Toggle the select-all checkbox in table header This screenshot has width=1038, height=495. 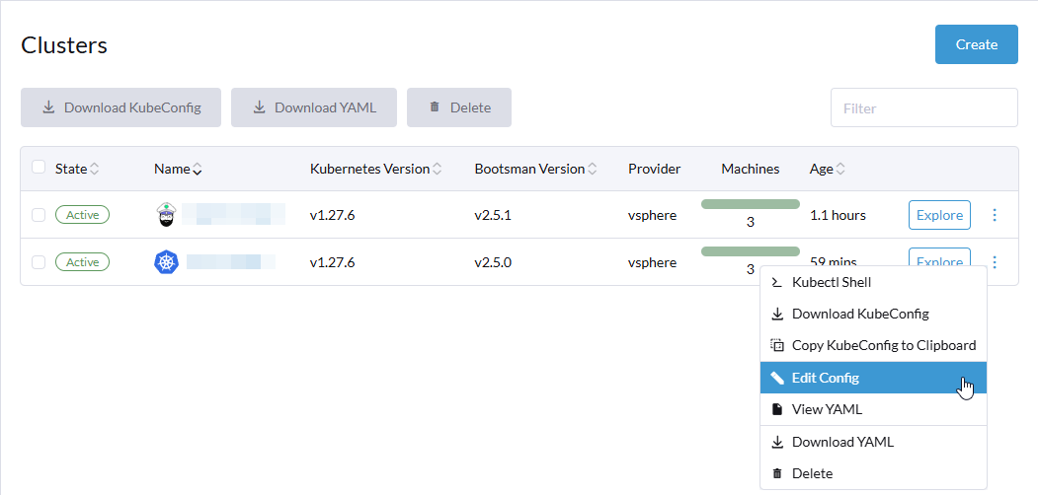(x=39, y=168)
